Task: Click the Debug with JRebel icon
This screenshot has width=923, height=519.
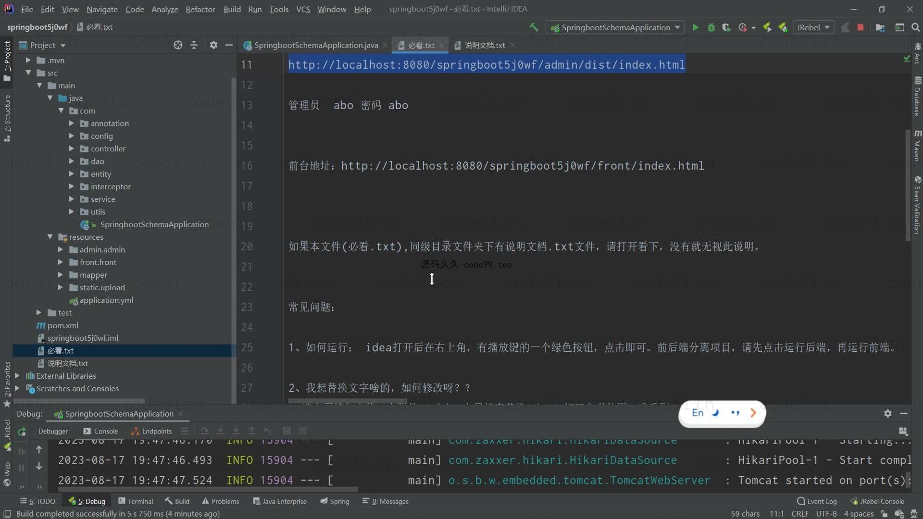Action: point(783,27)
